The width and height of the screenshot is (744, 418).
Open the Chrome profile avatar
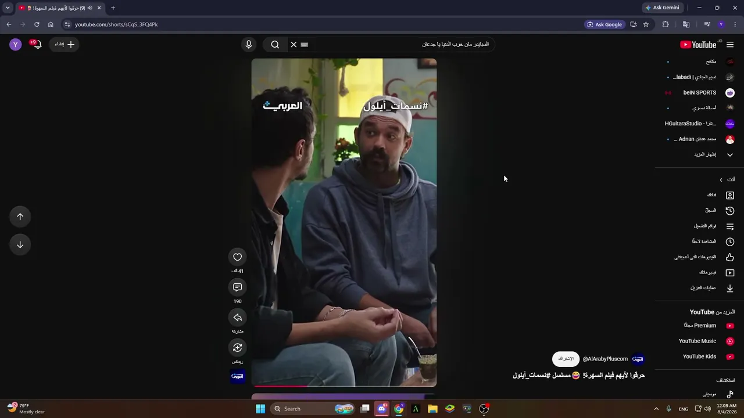(x=721, y=24)
